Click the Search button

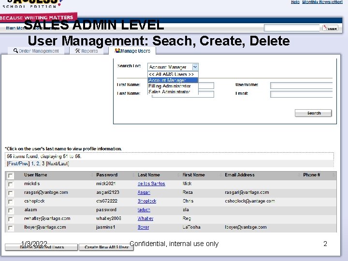point(313,113)
